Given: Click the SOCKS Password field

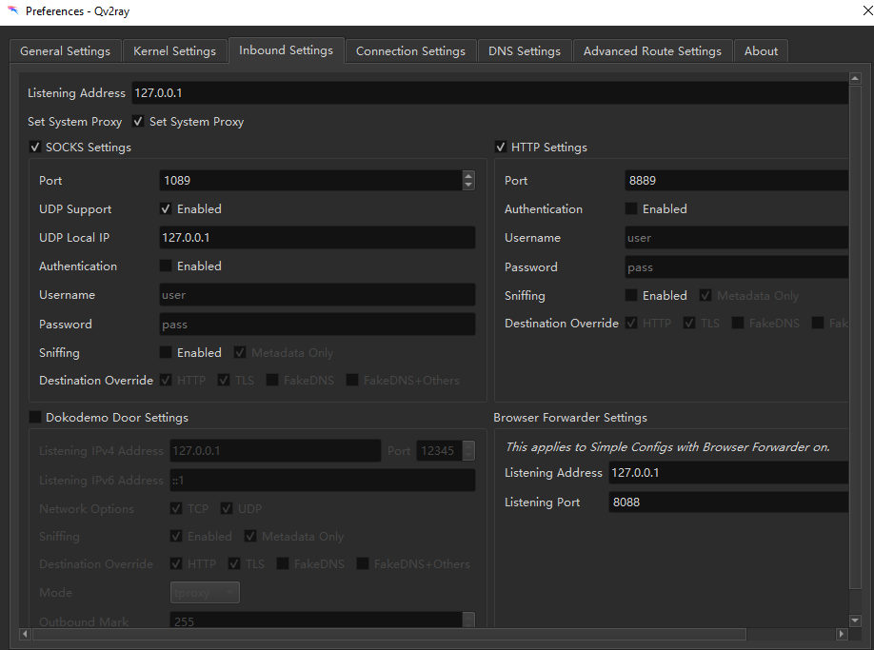Looking at the screenshot, I should tap(317, 325).
